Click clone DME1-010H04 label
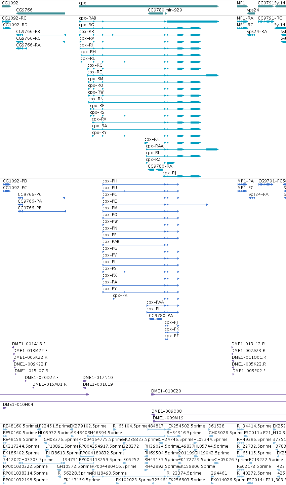286x485 pixels. point(18,405)
